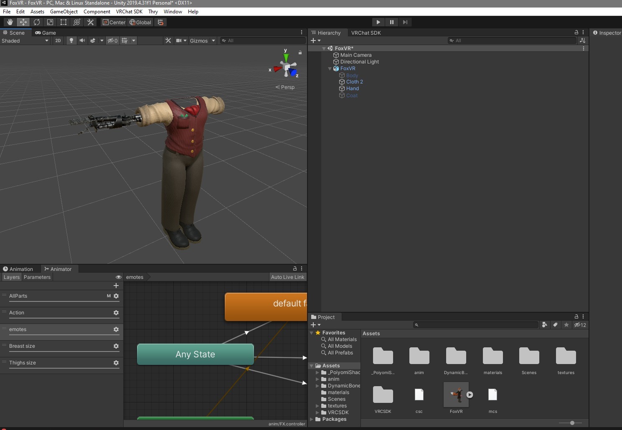The image size is (622, 430).
Task: Click the Pause button
Action: coord(391,22)
